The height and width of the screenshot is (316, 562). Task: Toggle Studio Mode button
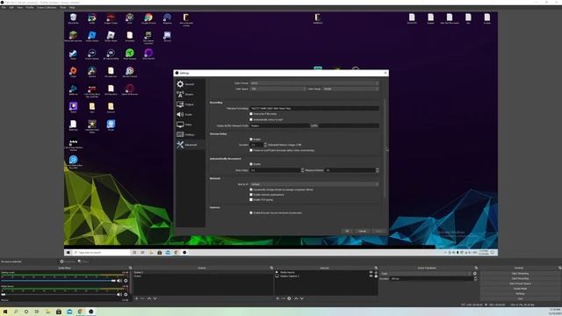pos(520,289)
